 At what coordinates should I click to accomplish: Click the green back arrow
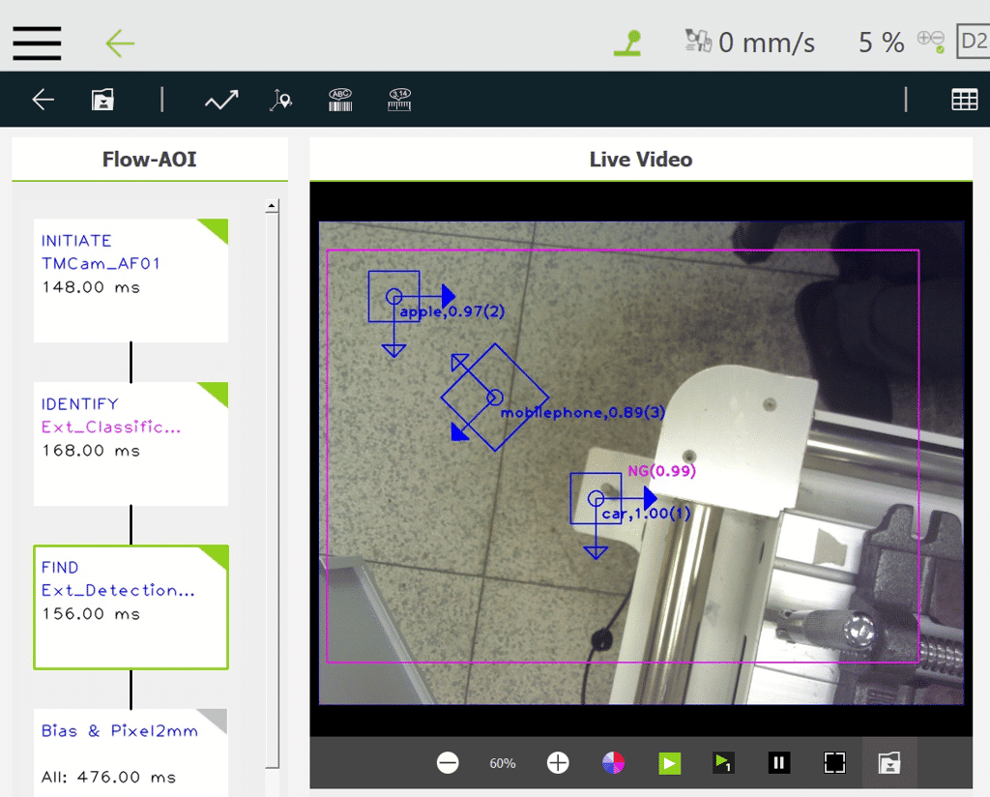(x=120, y=44)
